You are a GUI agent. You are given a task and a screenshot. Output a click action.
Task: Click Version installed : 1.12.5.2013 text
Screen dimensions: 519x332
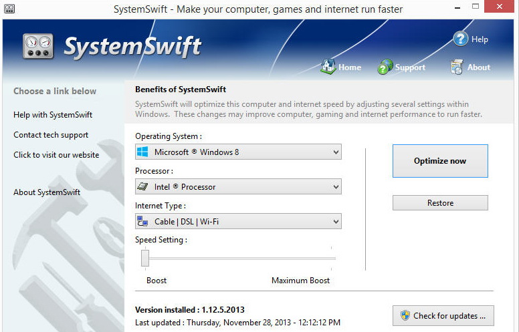point(190,310)
